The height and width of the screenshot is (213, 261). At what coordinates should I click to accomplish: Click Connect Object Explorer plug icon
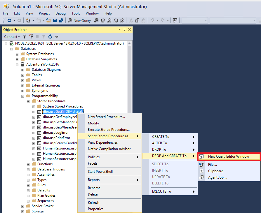(25, 36)
